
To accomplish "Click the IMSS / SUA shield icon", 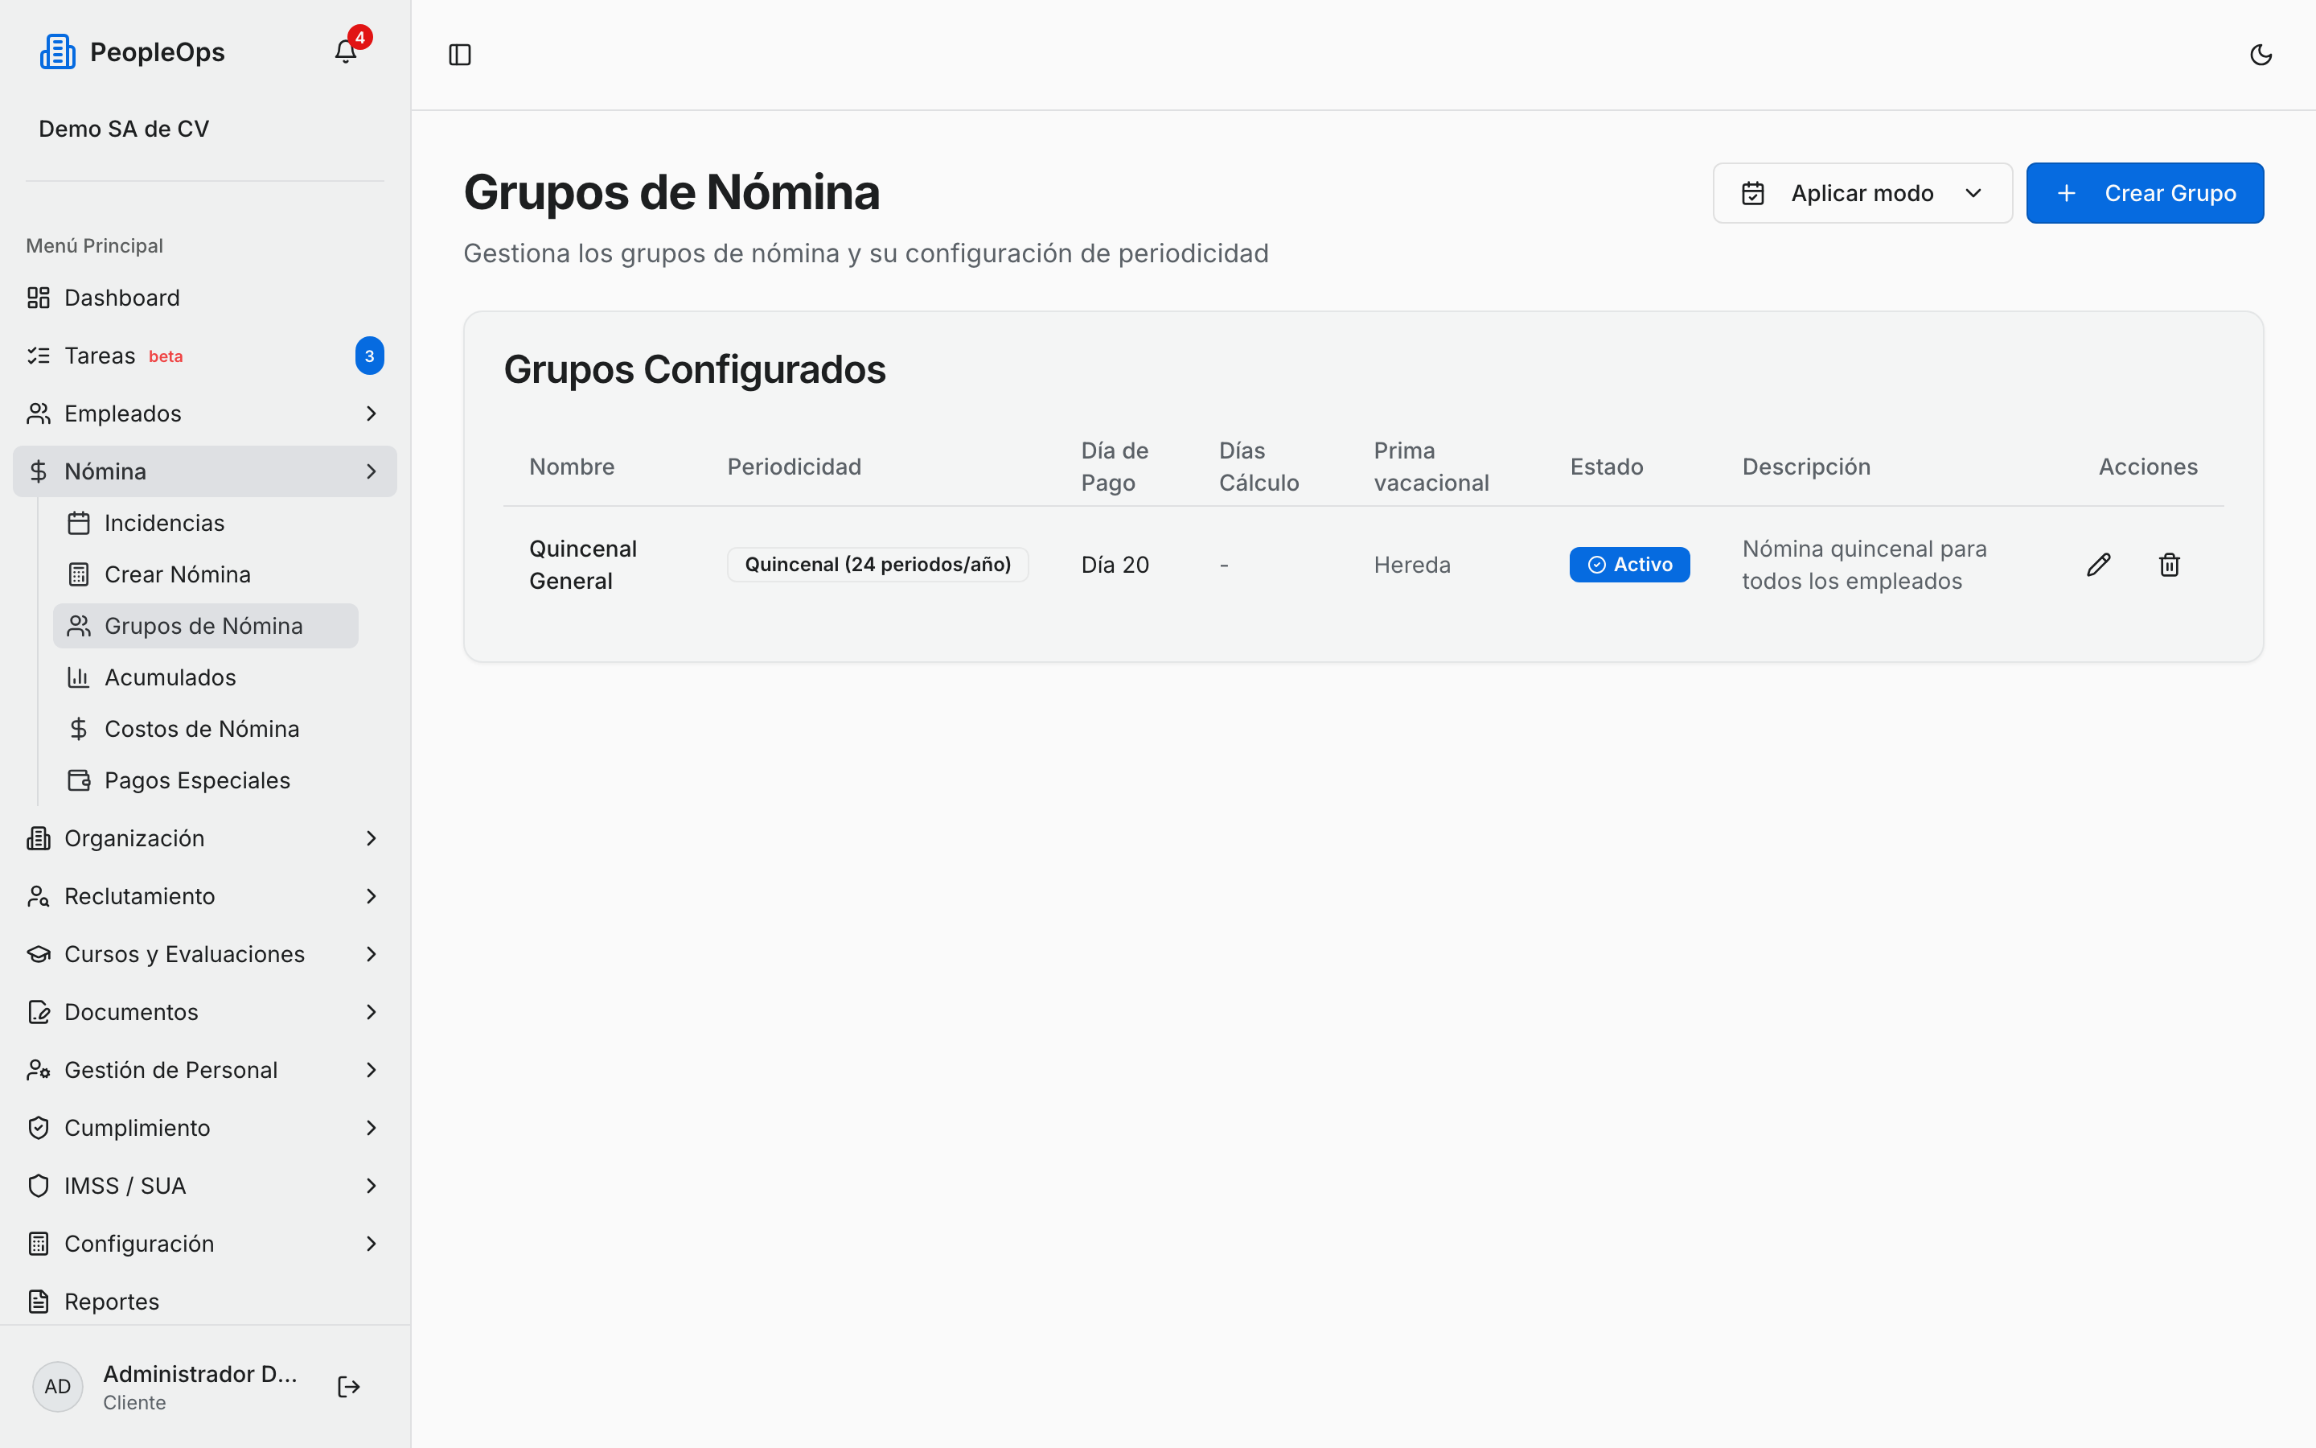I will 39,1186.
